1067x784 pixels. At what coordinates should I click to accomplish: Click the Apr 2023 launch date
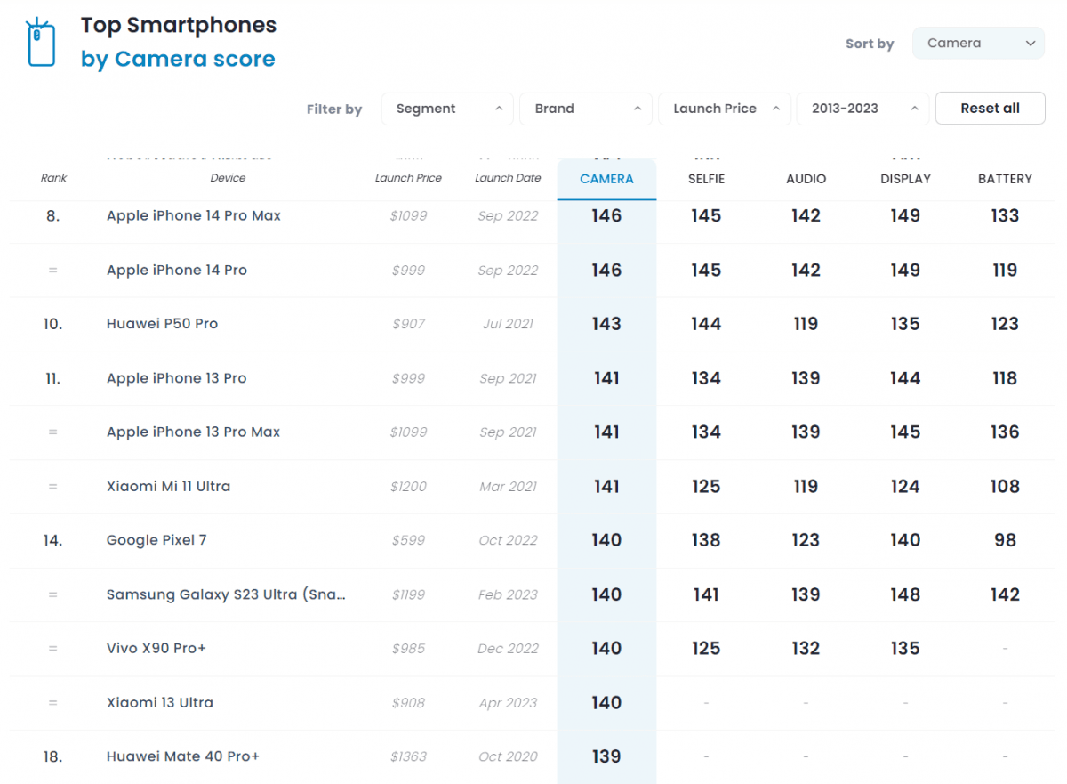tap(508, 702)
